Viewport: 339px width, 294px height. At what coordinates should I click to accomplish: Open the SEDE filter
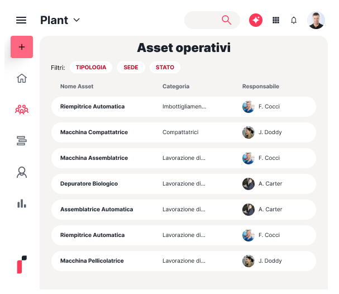[131, 67]
